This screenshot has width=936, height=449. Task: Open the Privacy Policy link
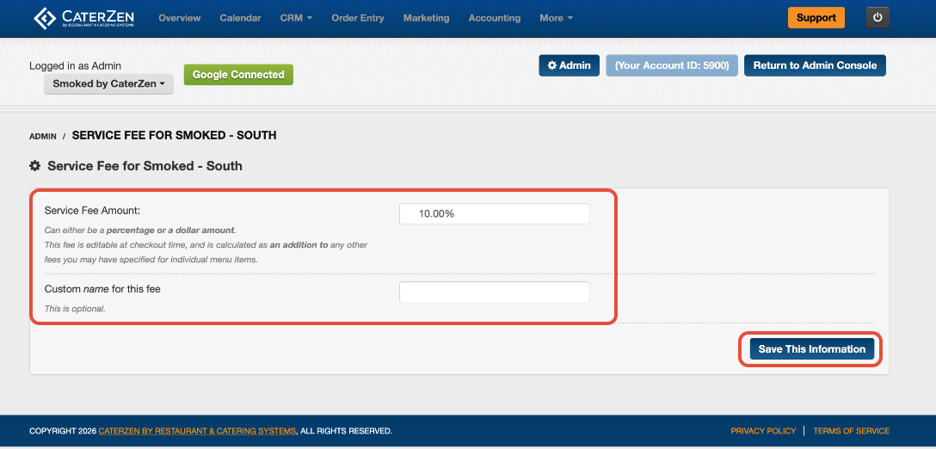763,431
